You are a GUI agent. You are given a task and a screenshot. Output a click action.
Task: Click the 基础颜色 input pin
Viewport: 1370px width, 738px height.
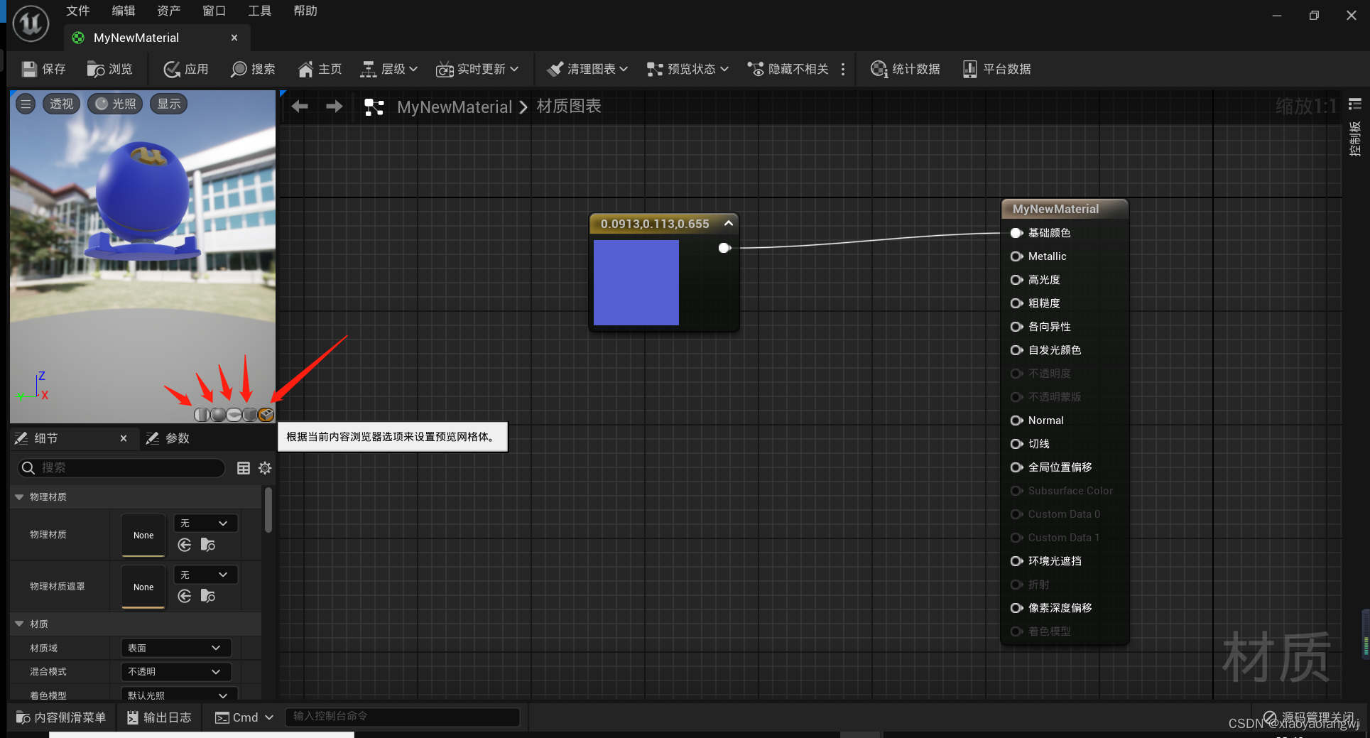(x=1016, y=233)
